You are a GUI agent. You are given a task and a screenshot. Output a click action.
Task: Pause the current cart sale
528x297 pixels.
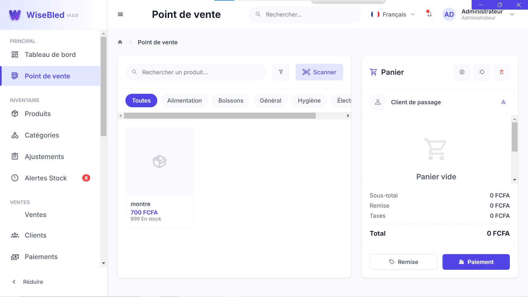coord(462,72)
